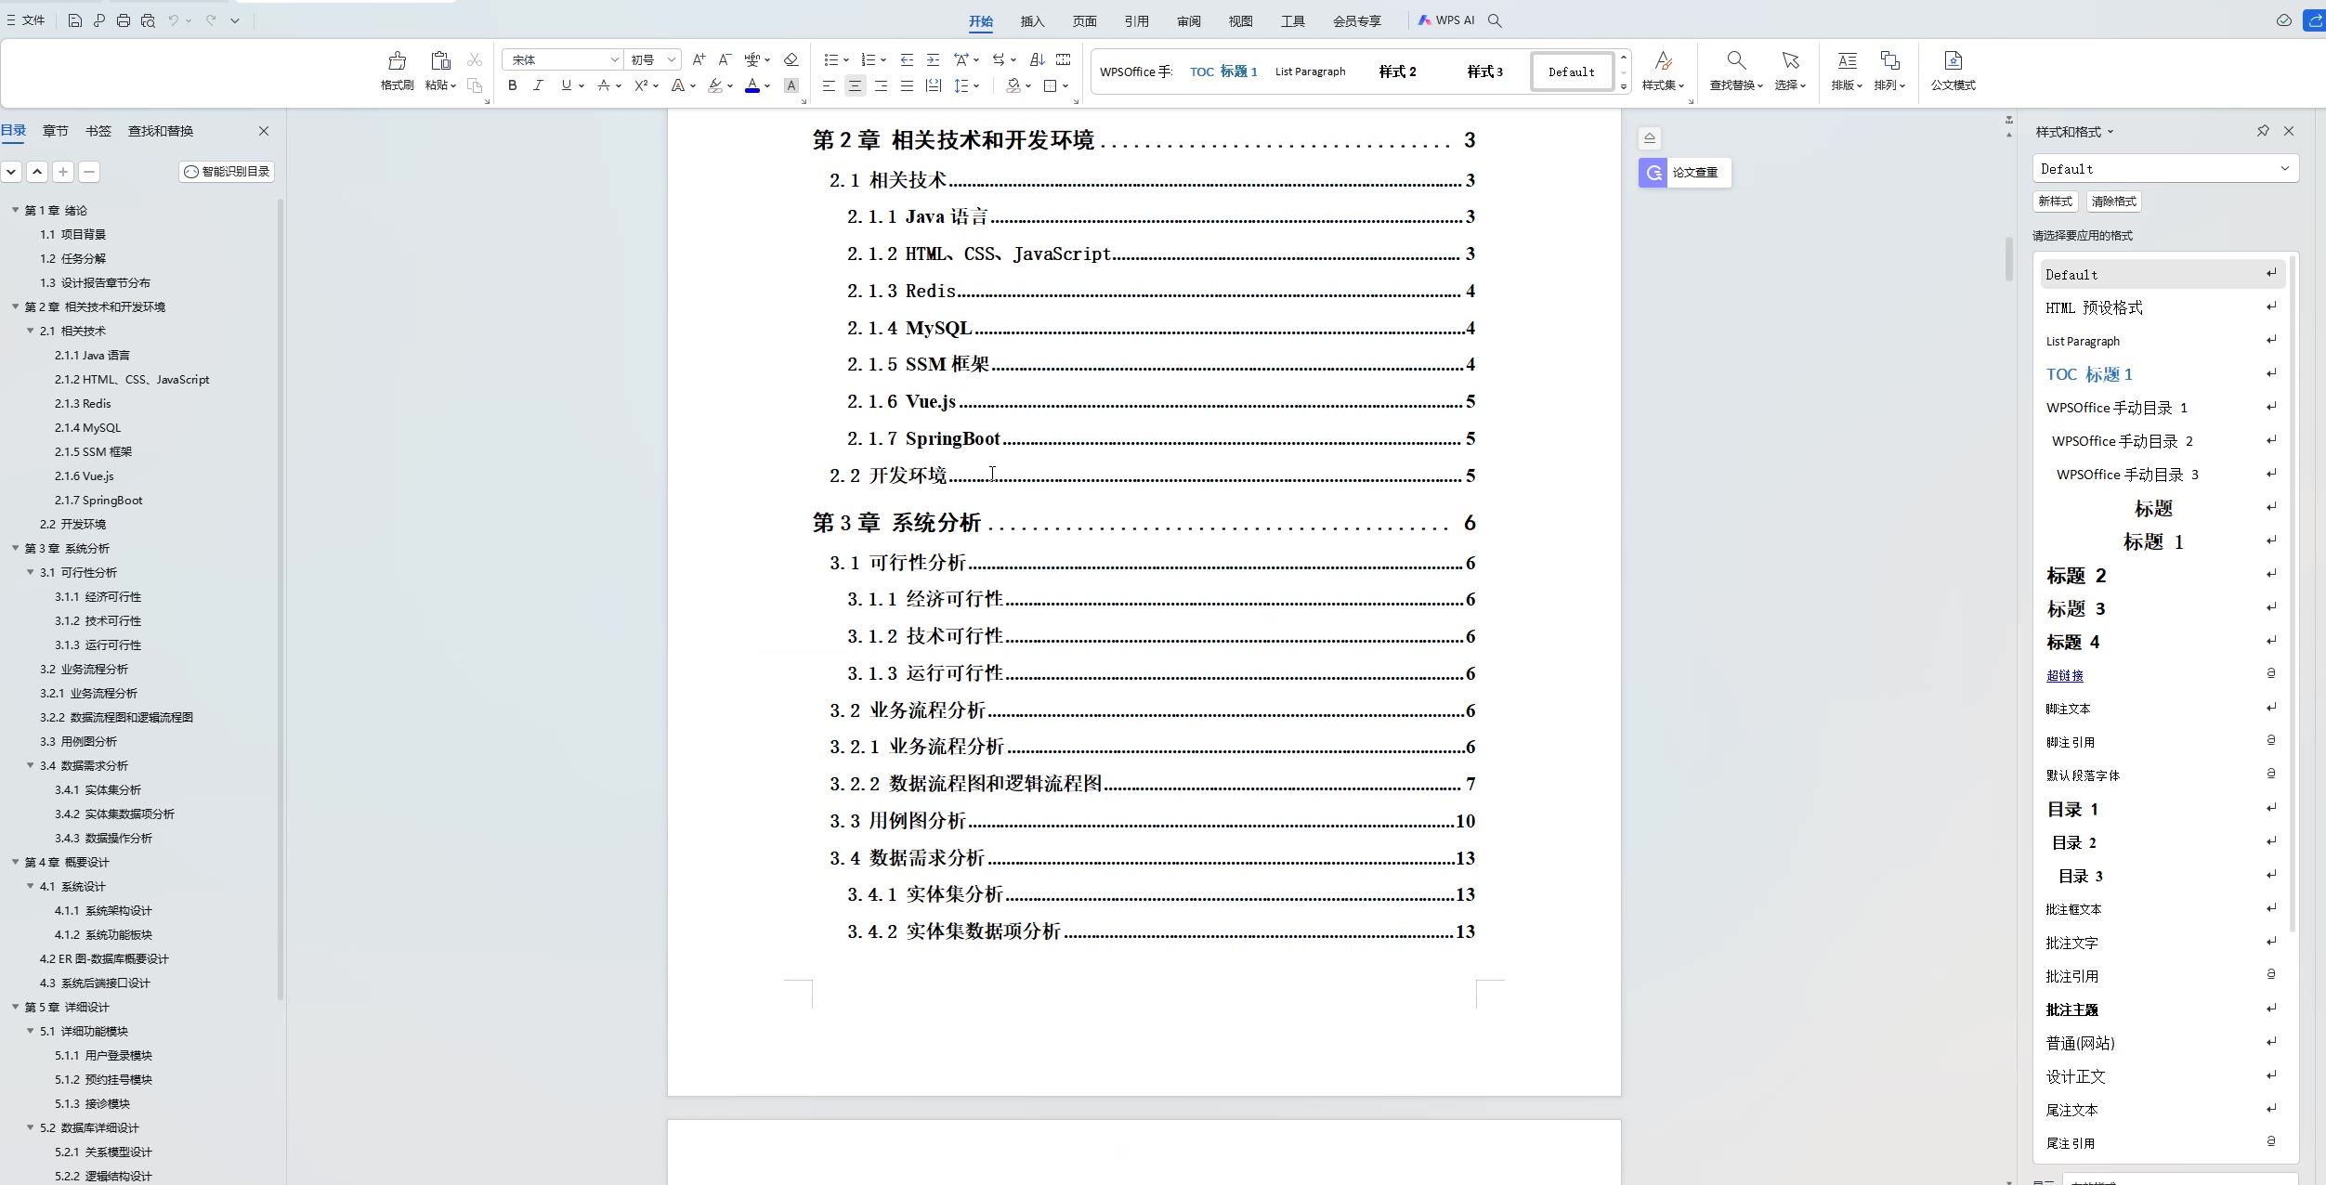This screenshot has width=2326, height=1185.
Task: Click the increase indent icon
Action: click(933, 59)
